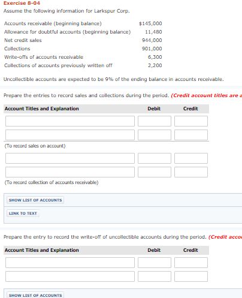Select the 6,300 write-offs value
242x298 pixels.
pyautogui.click(x=155, y=57)
